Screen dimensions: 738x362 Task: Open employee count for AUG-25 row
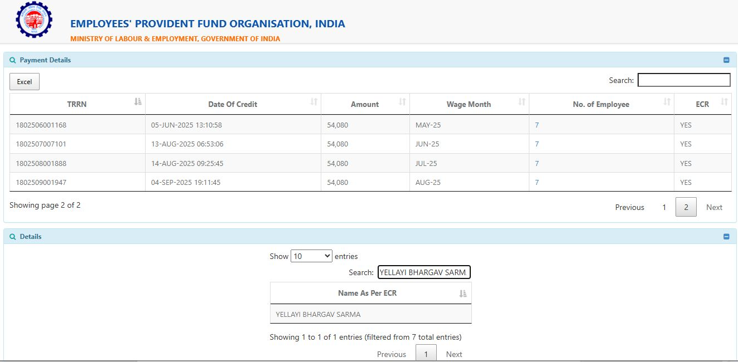pyautogui.click(x=537, y=183)
